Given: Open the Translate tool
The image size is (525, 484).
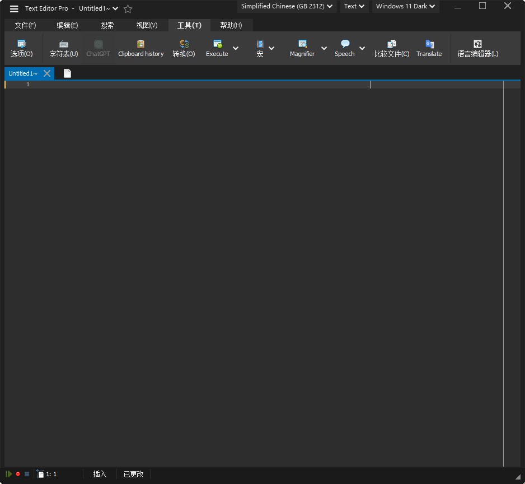Looking at the screenshot, I should [429, 49].
